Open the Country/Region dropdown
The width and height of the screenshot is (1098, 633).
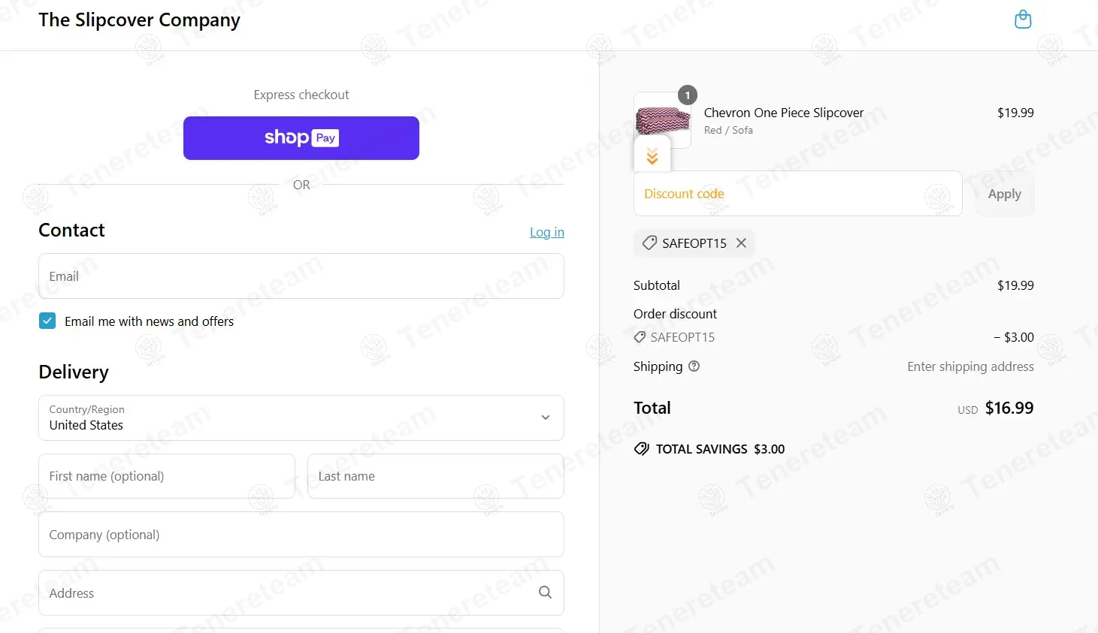point(301,417)
